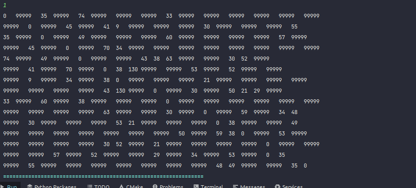The image size is (416, 188).
Task: Click 57 in the row starting "35 99999 0"
Action: 282,37
